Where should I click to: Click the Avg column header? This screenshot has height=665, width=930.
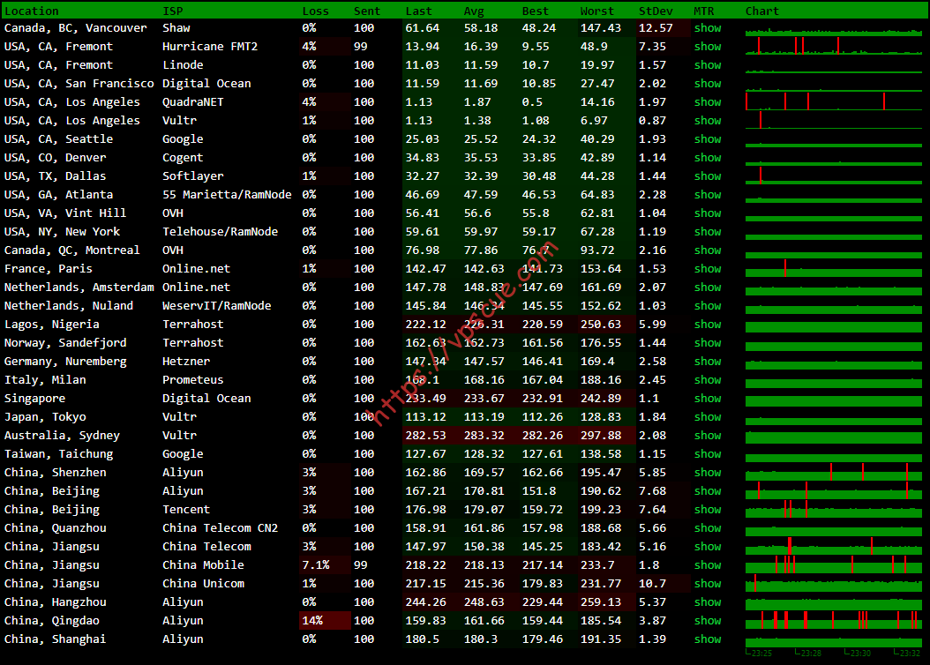474,11
